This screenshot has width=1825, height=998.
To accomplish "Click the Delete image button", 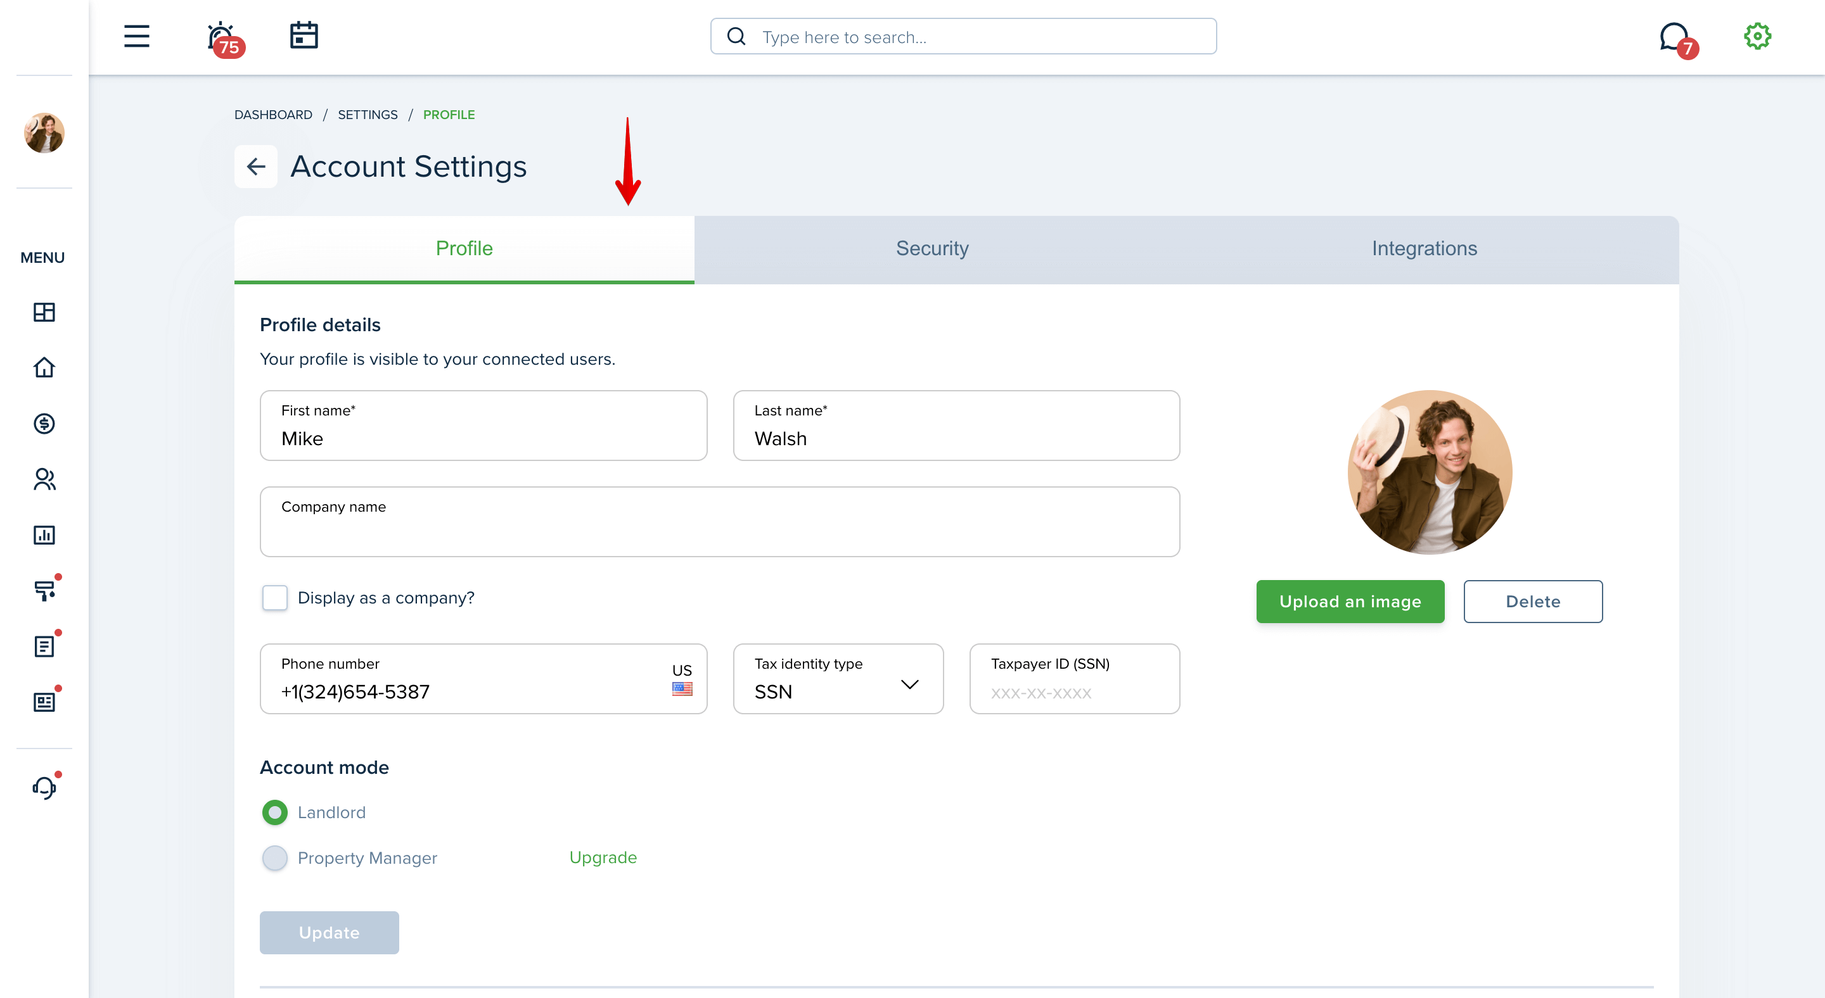I will [1533, 602].
